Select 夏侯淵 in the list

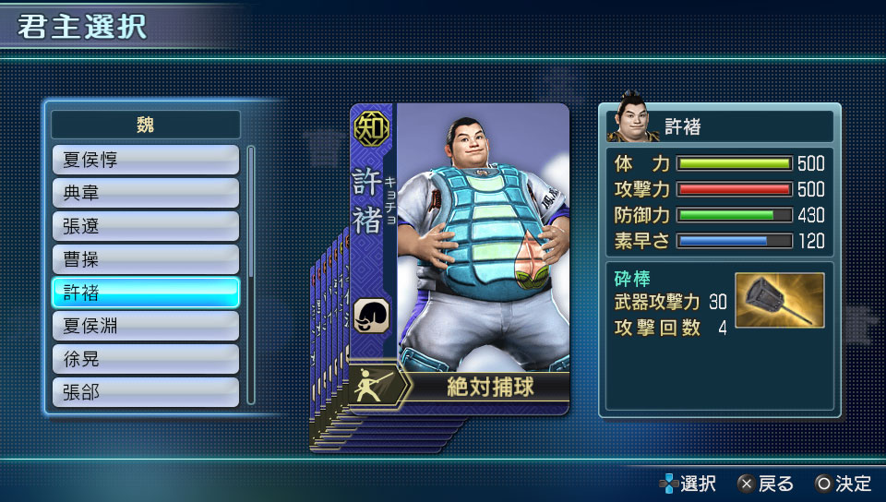(146, 326)
